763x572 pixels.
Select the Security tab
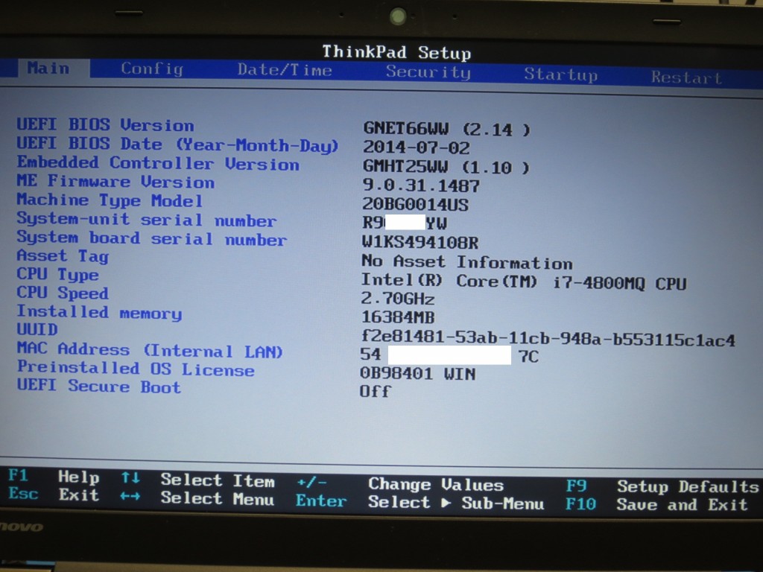tap(428, 72)
